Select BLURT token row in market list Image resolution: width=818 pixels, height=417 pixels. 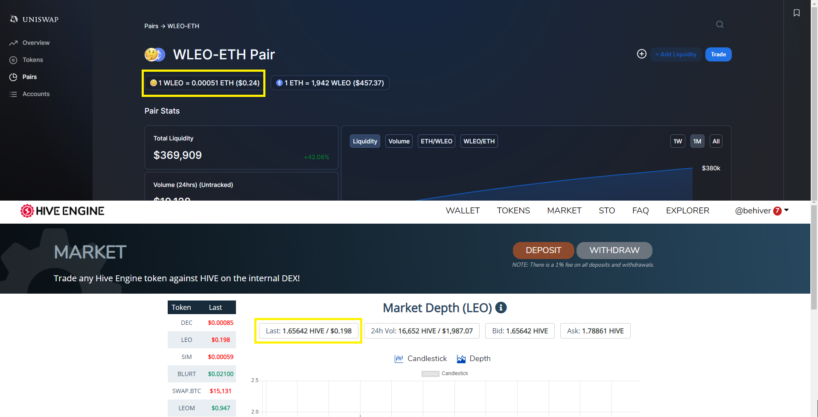coord(202,374)
